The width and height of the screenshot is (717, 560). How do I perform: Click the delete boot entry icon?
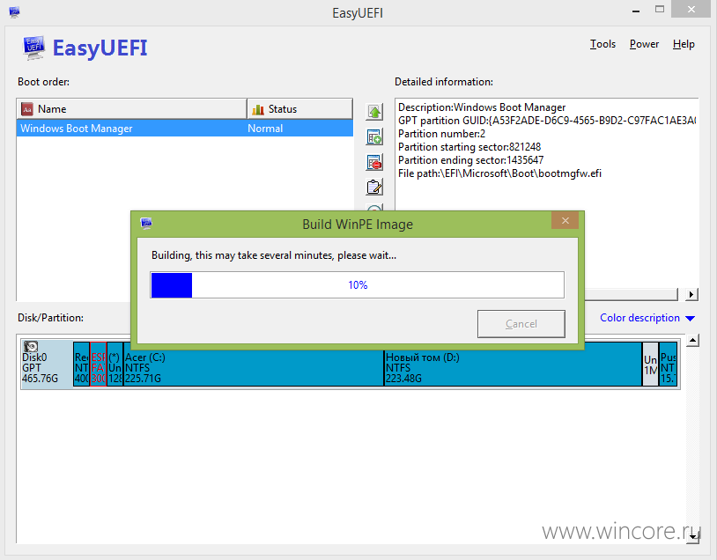[374, 162]
